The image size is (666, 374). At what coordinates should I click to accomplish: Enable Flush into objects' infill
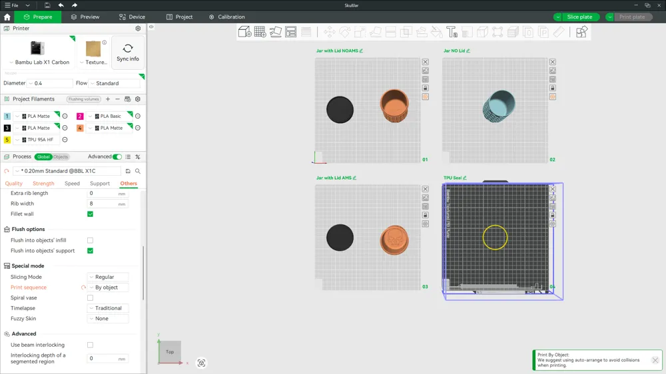[x=90, y=240]
